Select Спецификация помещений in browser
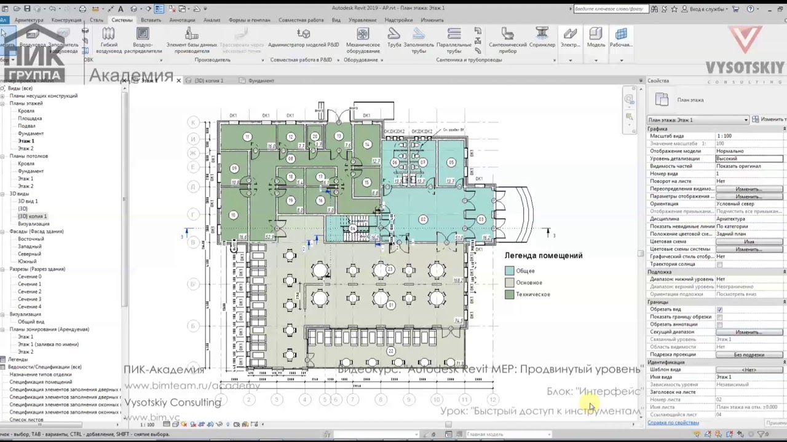Screen dimensions: 787x442 41,382
